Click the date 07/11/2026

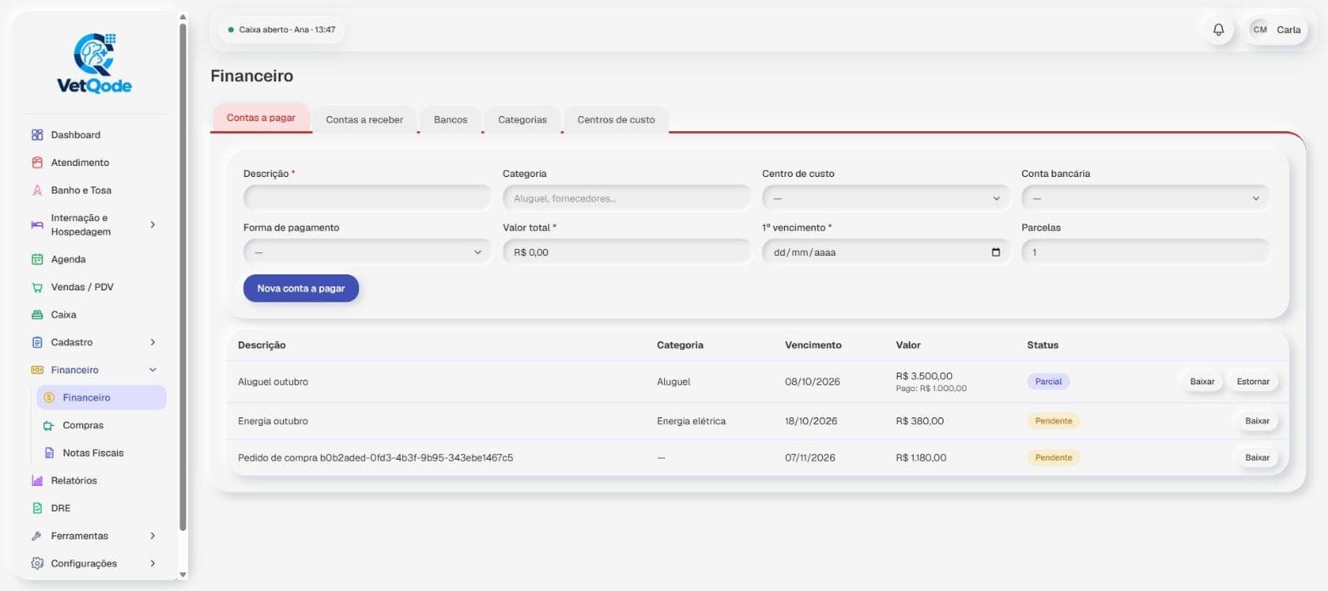click(x=811, y=458)
